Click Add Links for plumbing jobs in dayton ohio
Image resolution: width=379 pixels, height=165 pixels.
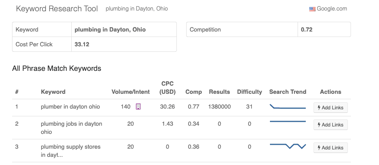click(x=330, y=125)
